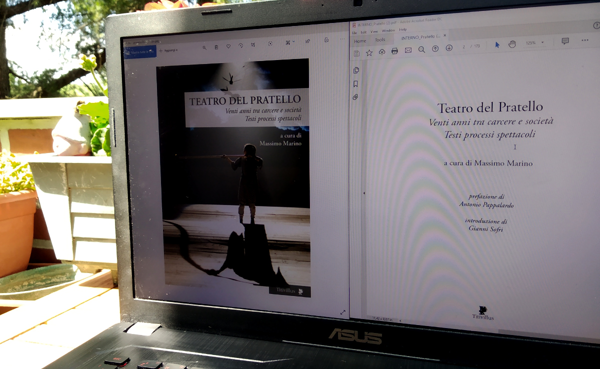Open the Window menu in Acrobat Reader
Viewport: 600px width, 369px height.
[x=388, y=30]
